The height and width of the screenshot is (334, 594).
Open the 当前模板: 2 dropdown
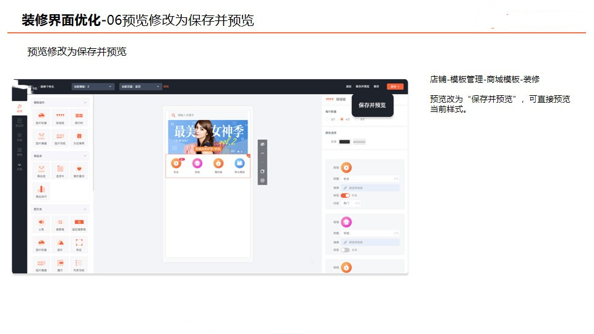point(93,87)
